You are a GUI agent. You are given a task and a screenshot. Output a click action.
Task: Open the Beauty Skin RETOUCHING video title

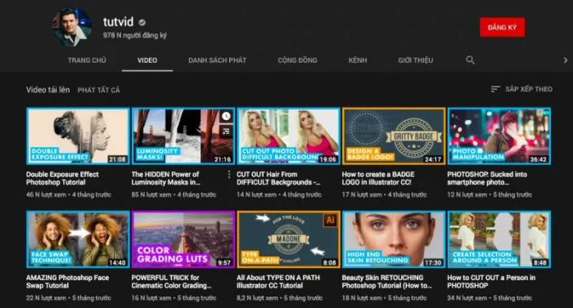(x=386, y=281)
